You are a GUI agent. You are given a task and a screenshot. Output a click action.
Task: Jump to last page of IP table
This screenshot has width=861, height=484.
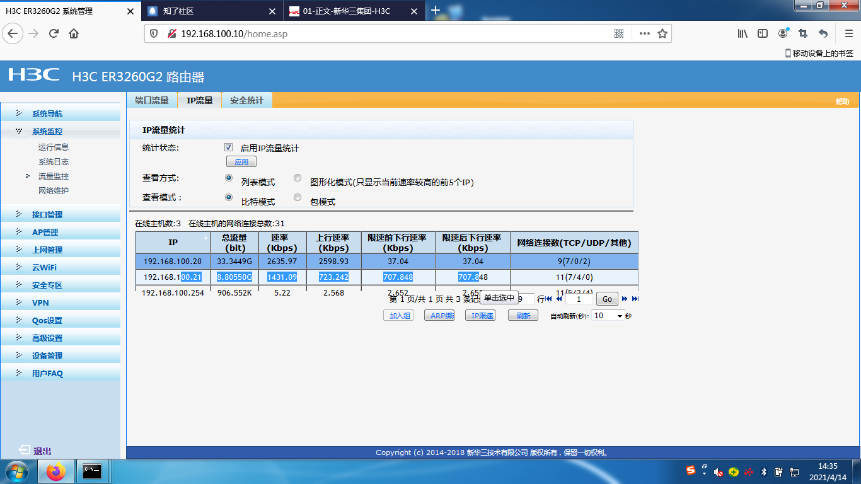(x=635, y=299)
